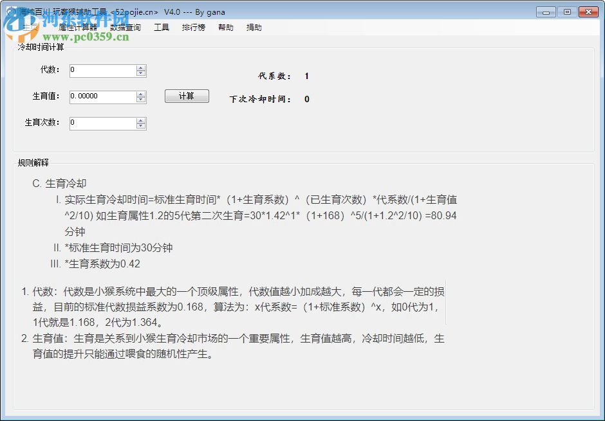This screenshot has width=605, height=421.
Task: Decrement the 生育次数 counter with its down arrow
Action: [x=141, y=126]
